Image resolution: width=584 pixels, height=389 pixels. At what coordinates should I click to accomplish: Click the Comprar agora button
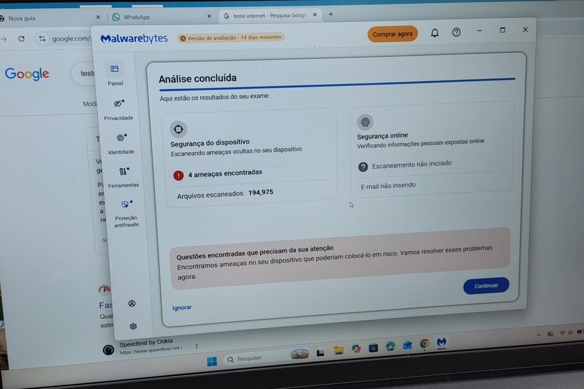point(393,34)
